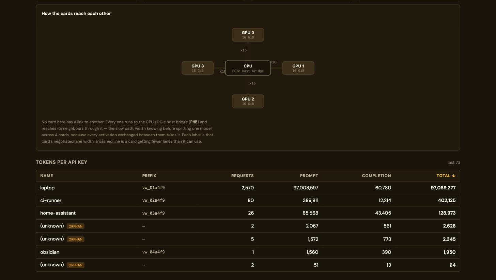Click the completion value 773
496x280 pixels.
[387, 239]
